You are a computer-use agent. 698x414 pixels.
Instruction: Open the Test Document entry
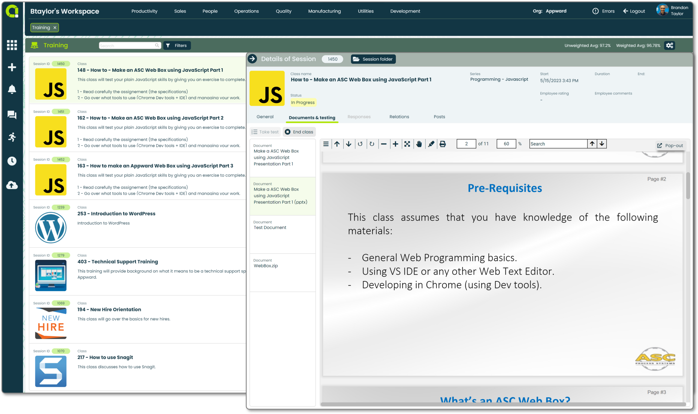(x=282, y=234)
